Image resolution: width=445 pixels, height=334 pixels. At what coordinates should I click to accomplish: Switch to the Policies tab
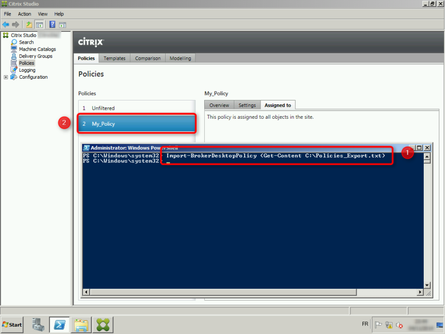point(86,58)
